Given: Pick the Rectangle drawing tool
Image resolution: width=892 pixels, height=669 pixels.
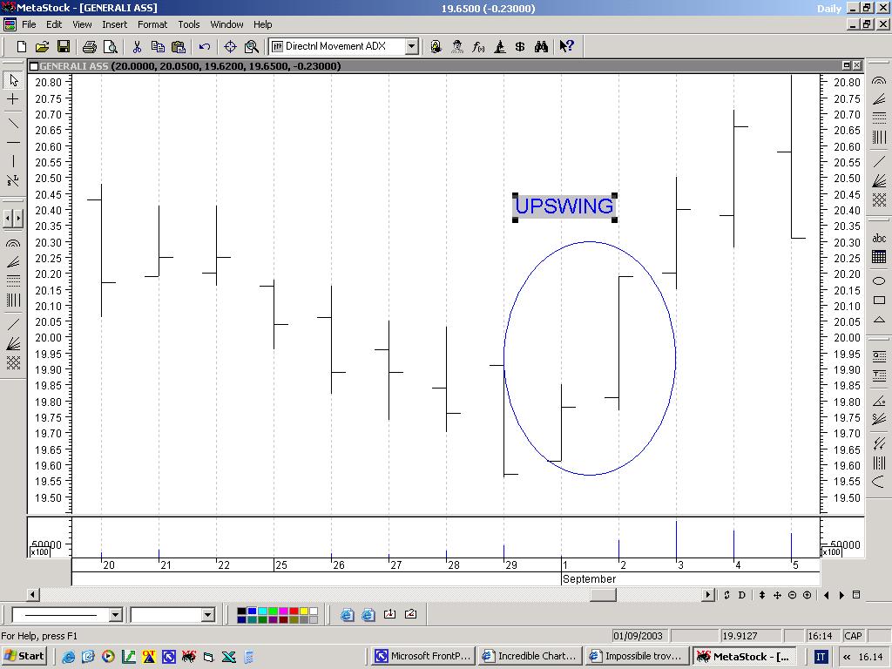Looking at the screenshot, I should pyautogui.click(x=879, y=300).
